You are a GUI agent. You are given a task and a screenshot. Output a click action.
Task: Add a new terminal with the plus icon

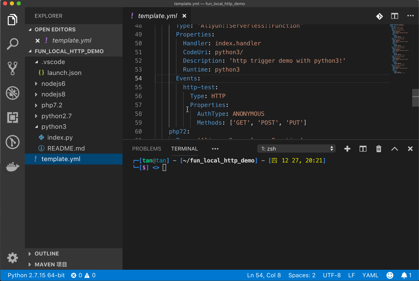[347, 149]
